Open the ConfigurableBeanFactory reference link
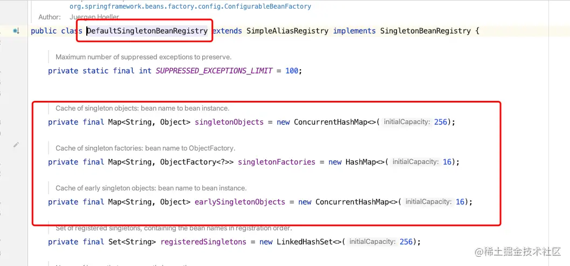Image resolution: width=570 pixels, height=266 pixels. pyautogui.click(x=190, y=6)
